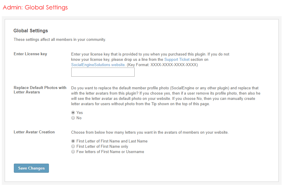284x188 pixels.
Task: Click the red Admin: Global Settings page title
Action: point(35,7)
